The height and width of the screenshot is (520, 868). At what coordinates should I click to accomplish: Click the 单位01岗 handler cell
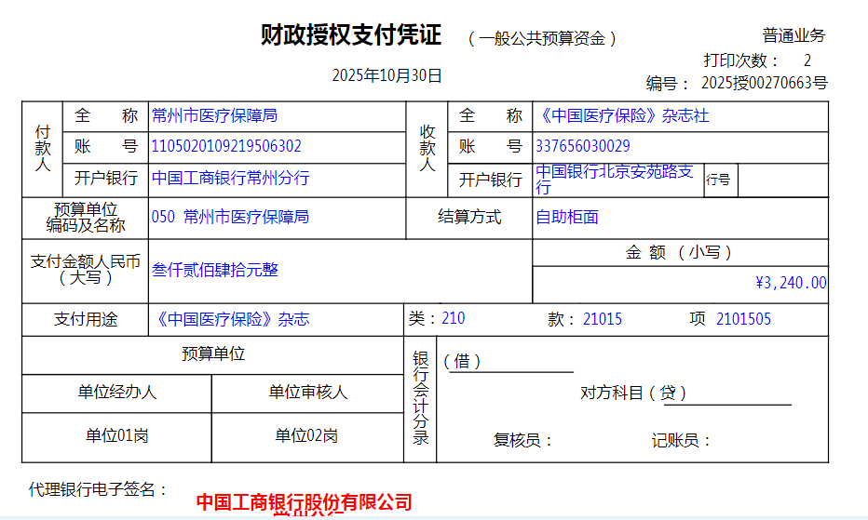(117, 436)
